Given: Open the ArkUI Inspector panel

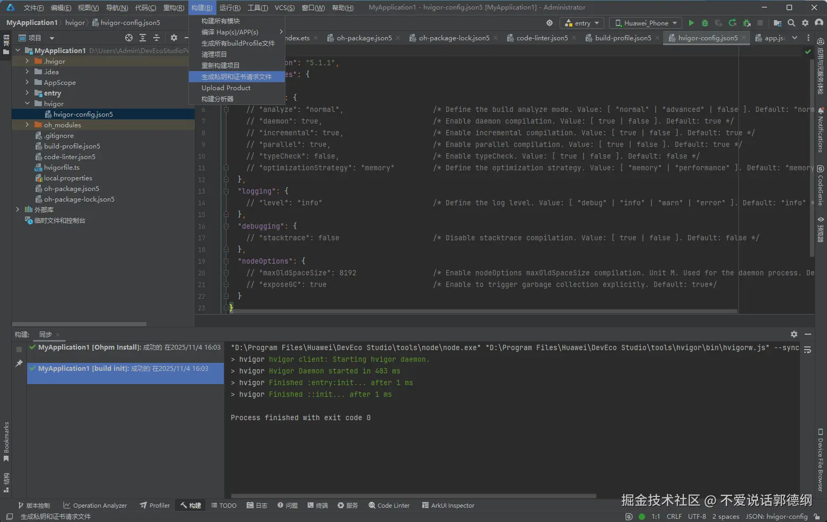Looking at the screenshot, I should pos(448,506).
